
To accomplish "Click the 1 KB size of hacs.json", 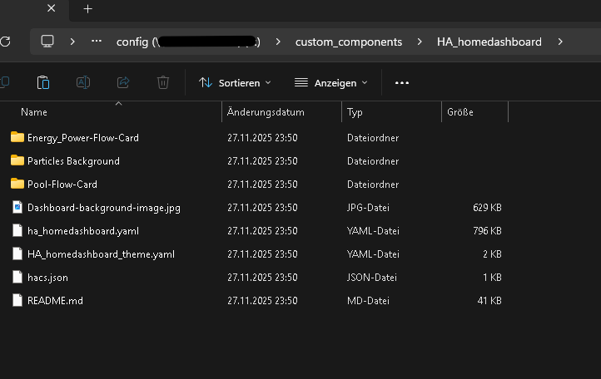I will 492,277.
